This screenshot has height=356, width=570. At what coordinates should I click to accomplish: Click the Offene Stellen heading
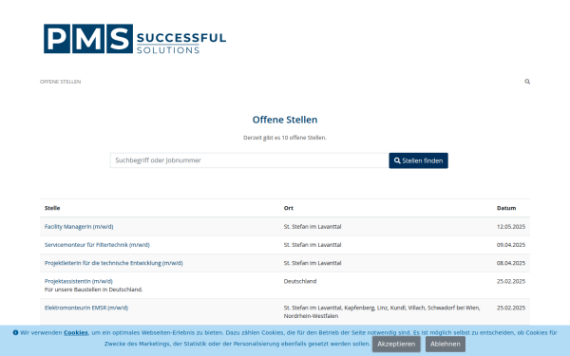285,120
